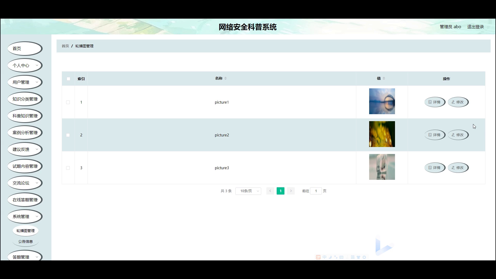This screenshot has width=496, height=279.
Task: Click 轮播图管理 breadcrumb text
Action: [84, 46]
